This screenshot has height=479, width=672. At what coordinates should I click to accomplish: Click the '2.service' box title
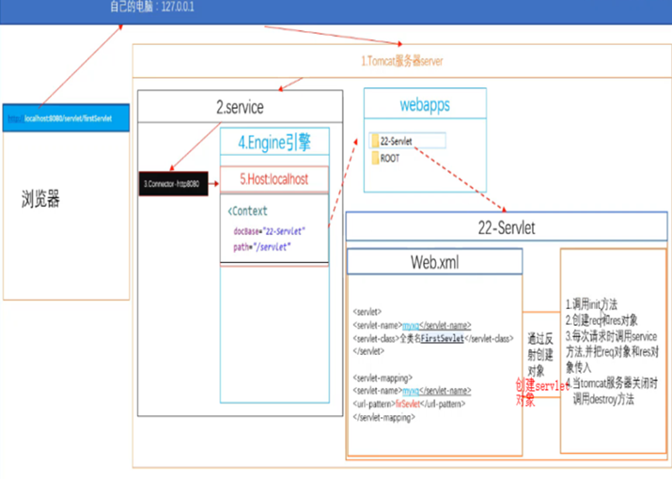pos(240,107)
